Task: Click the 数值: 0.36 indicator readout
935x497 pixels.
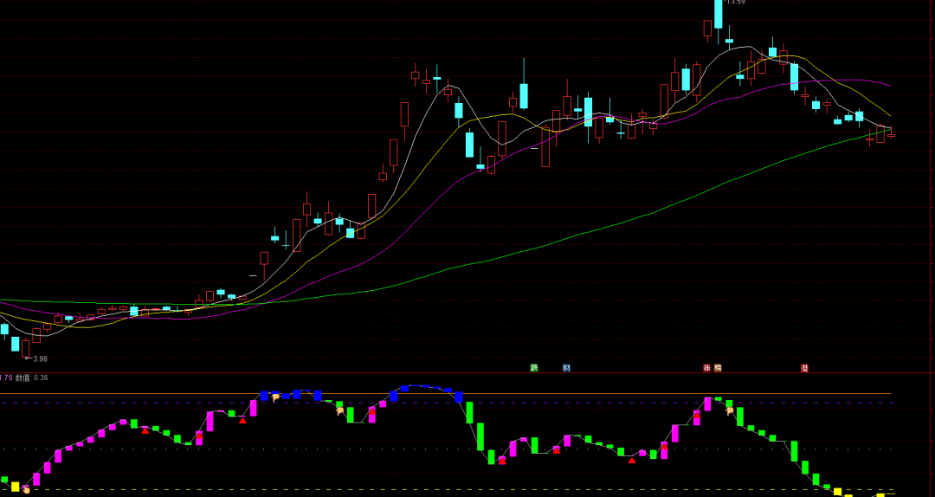Action: click(x=32, y=378)
